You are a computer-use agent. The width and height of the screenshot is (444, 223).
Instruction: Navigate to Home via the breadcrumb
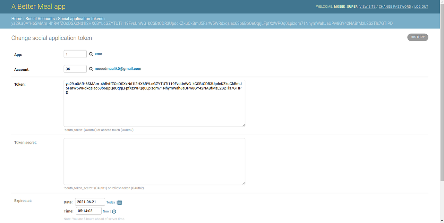pos(17,18)
